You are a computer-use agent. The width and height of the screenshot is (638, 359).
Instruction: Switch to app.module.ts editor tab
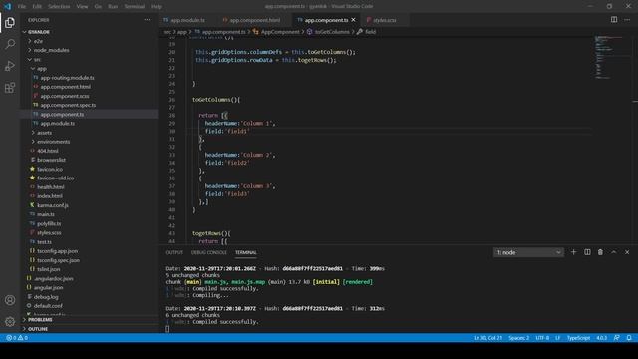pyautogui.click(x=188, y=20)
